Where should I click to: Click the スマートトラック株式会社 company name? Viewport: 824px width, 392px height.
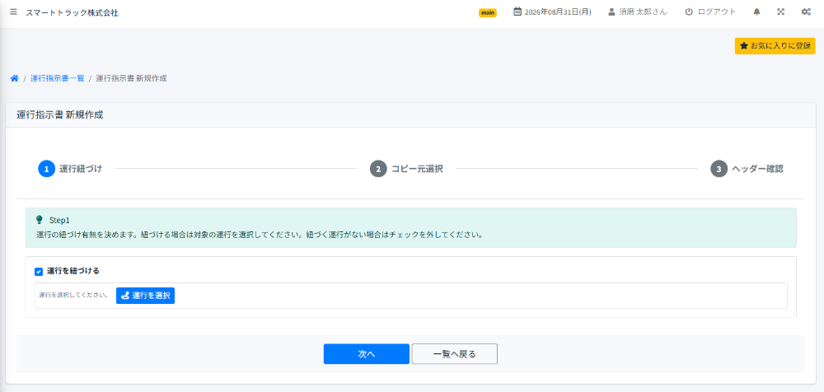coord(72,12)
